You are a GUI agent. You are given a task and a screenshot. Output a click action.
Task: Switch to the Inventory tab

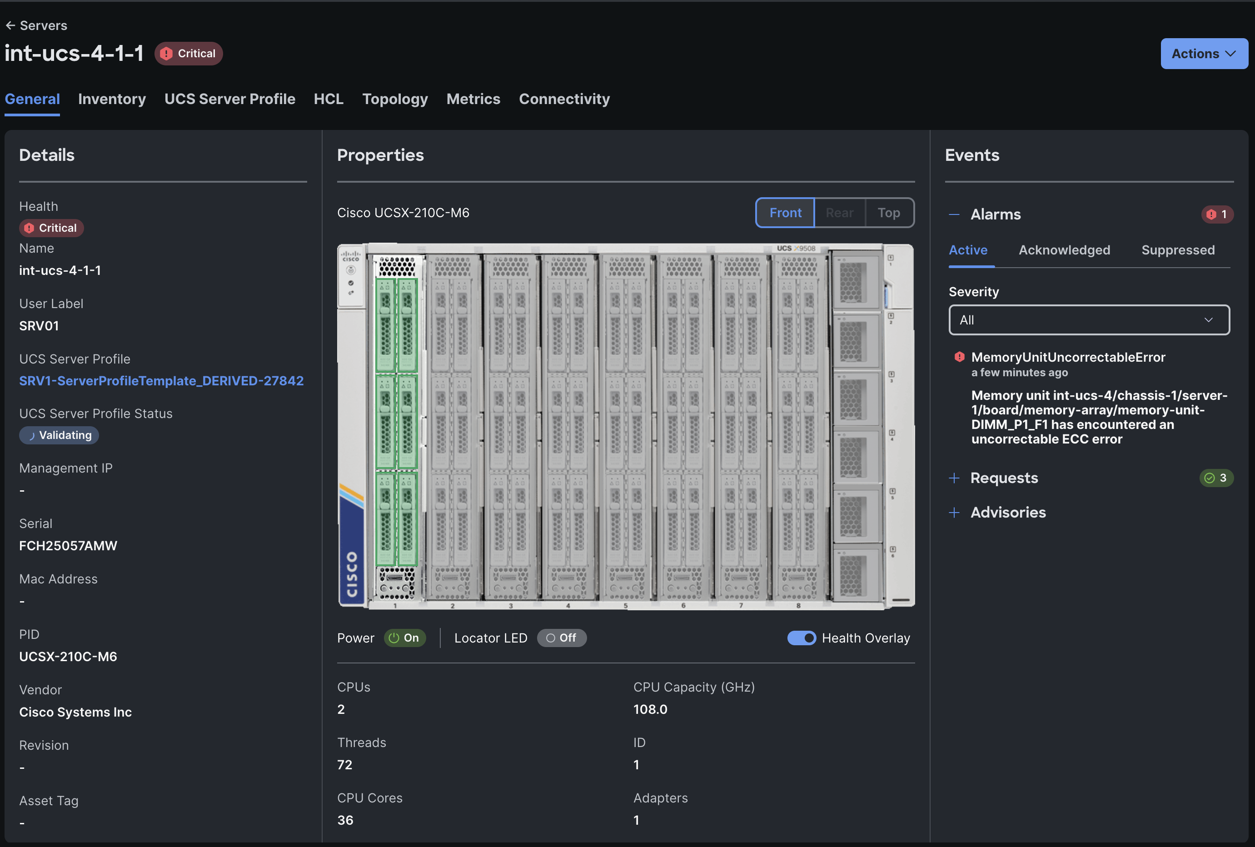(x=112, y=100)
